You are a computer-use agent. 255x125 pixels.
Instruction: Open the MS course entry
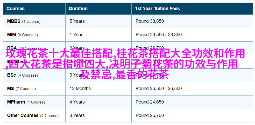(10, 89)
